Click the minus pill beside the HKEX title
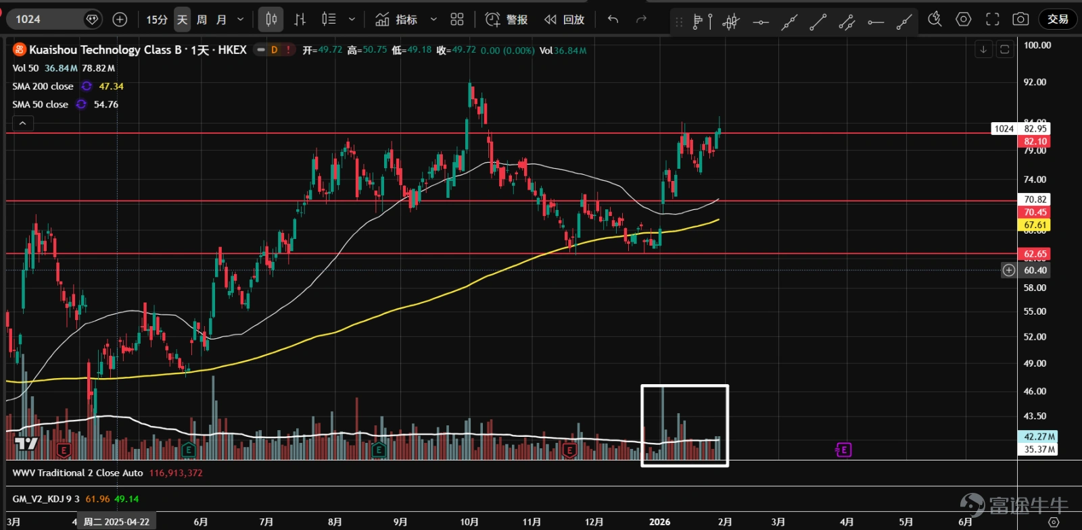This screenshot has width=1082, height=530. click(x=261, y=49)
